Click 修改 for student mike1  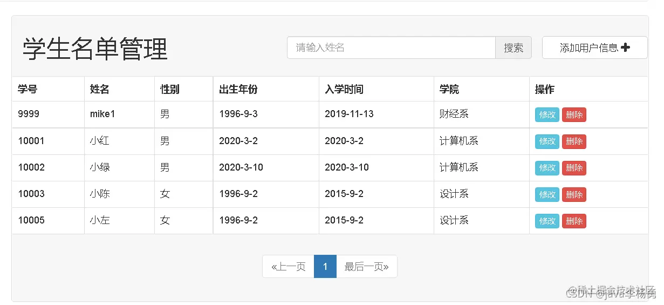(547, 114)
